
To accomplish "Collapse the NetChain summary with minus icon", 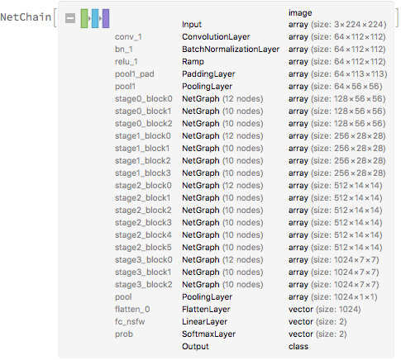I will [70, 18].
